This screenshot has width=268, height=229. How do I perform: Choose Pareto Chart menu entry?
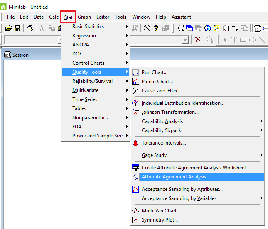pos(157,82)
